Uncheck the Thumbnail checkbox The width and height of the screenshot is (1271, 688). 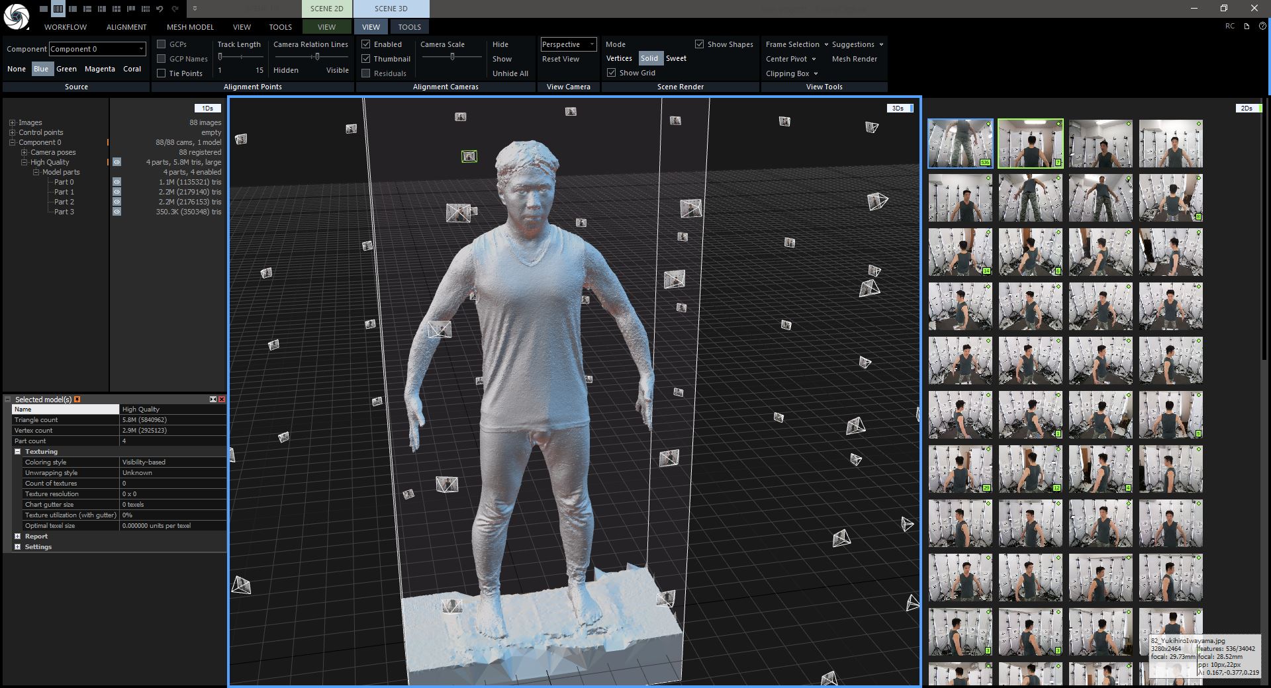365,59
